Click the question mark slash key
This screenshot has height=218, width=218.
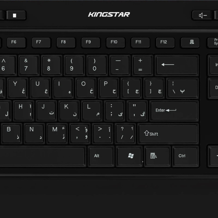point(125,134)
